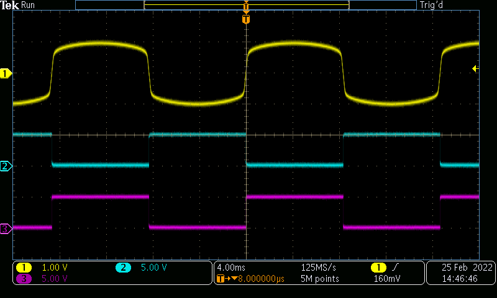
Task: Toggle the channel 3 badge in readout
Action: (24, 279)
